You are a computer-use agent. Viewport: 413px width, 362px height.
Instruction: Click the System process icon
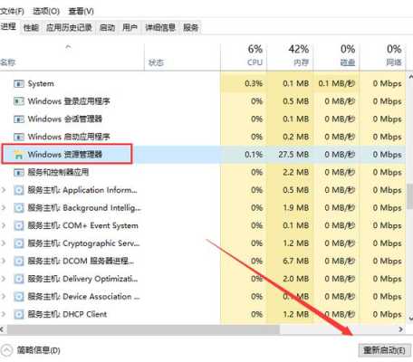point(19,83)
